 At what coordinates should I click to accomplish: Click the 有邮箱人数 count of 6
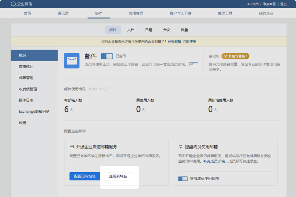tap(66, 109)
